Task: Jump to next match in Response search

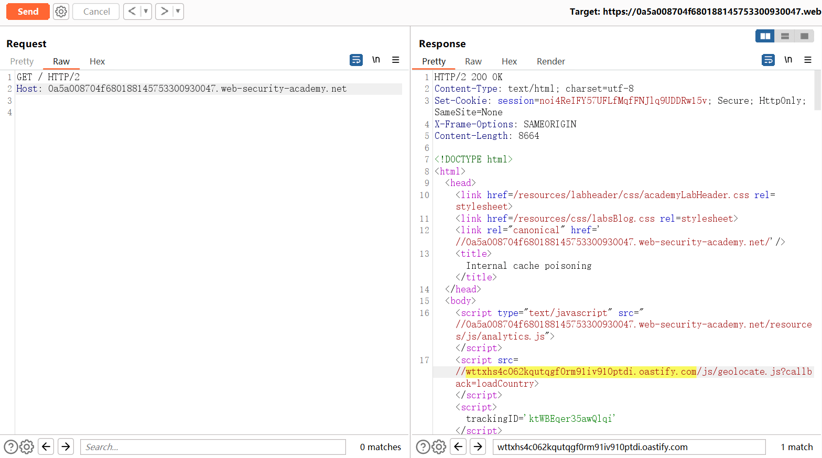Action: 478,447
